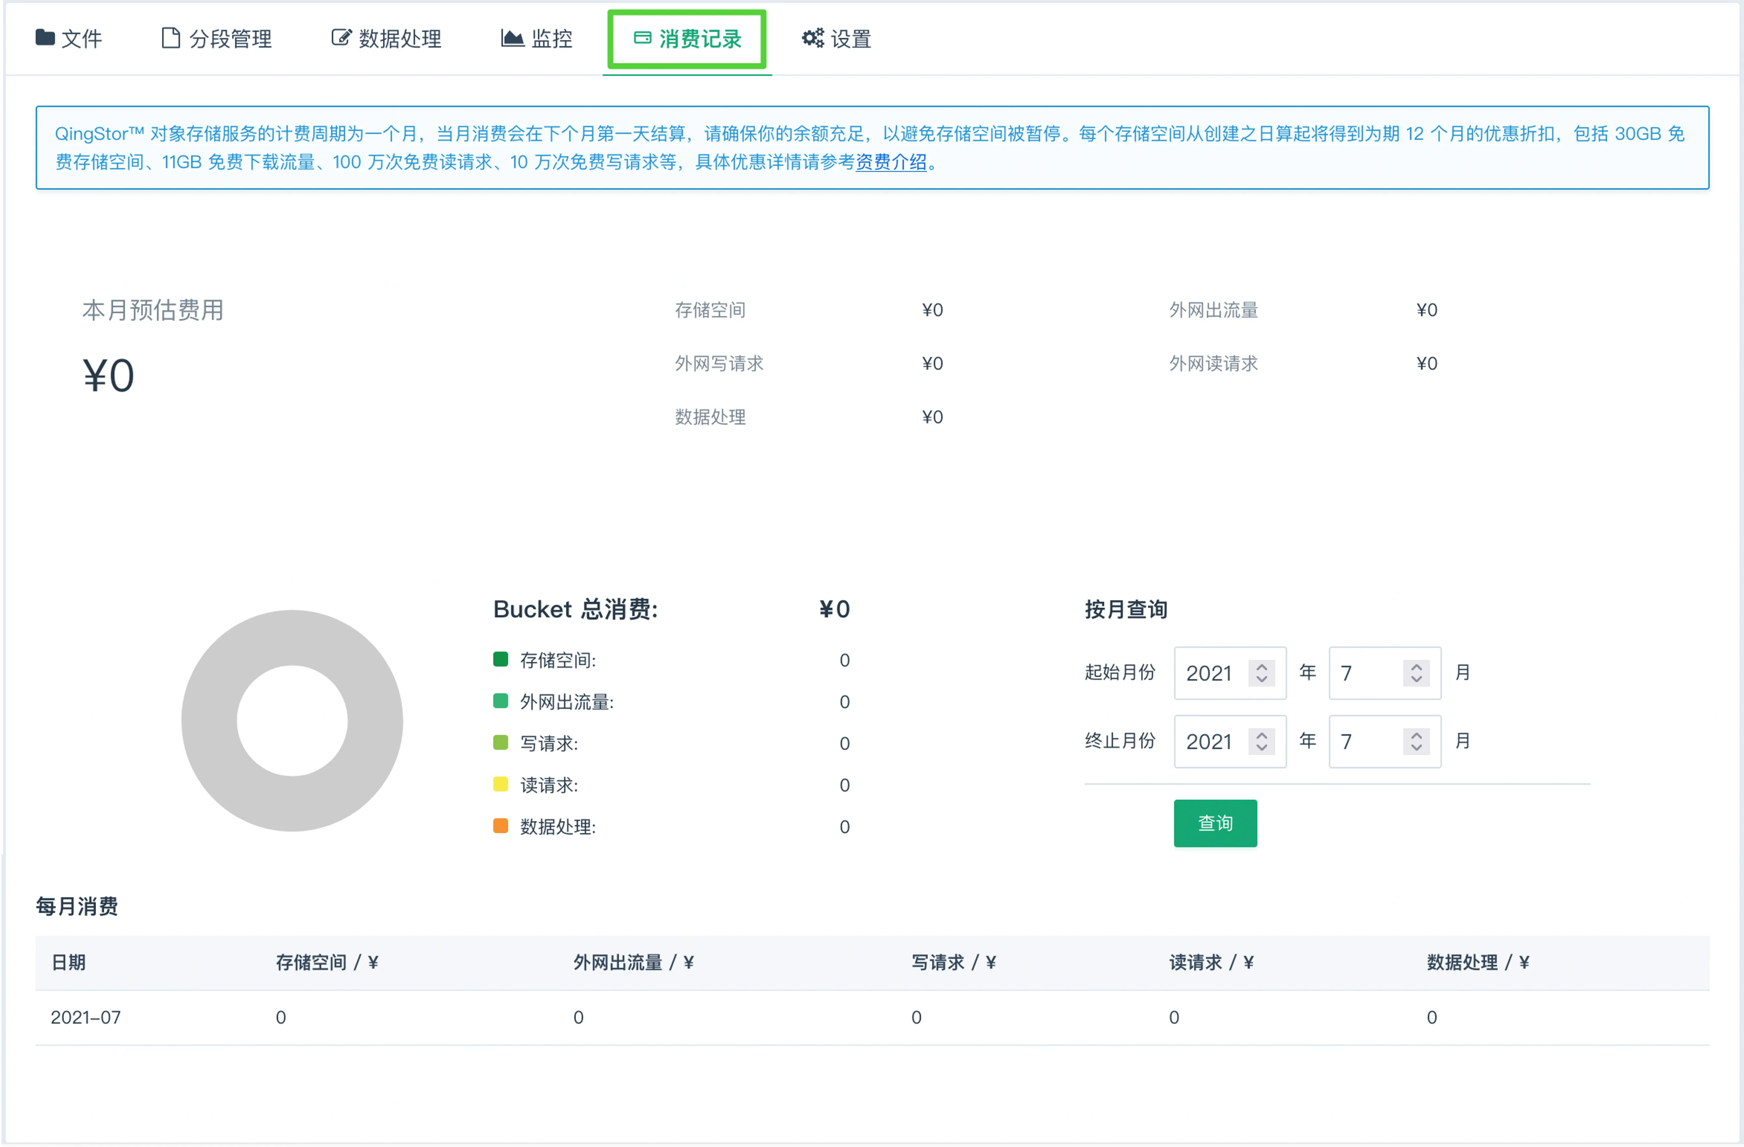Click the chart icon beside 监控
This screenshot has height=1147, width=1744.
(x=511, y=37)
